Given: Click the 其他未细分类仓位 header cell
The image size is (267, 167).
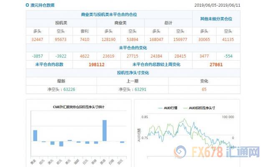Looking at the screenshot, I should [x=216, y=19].
